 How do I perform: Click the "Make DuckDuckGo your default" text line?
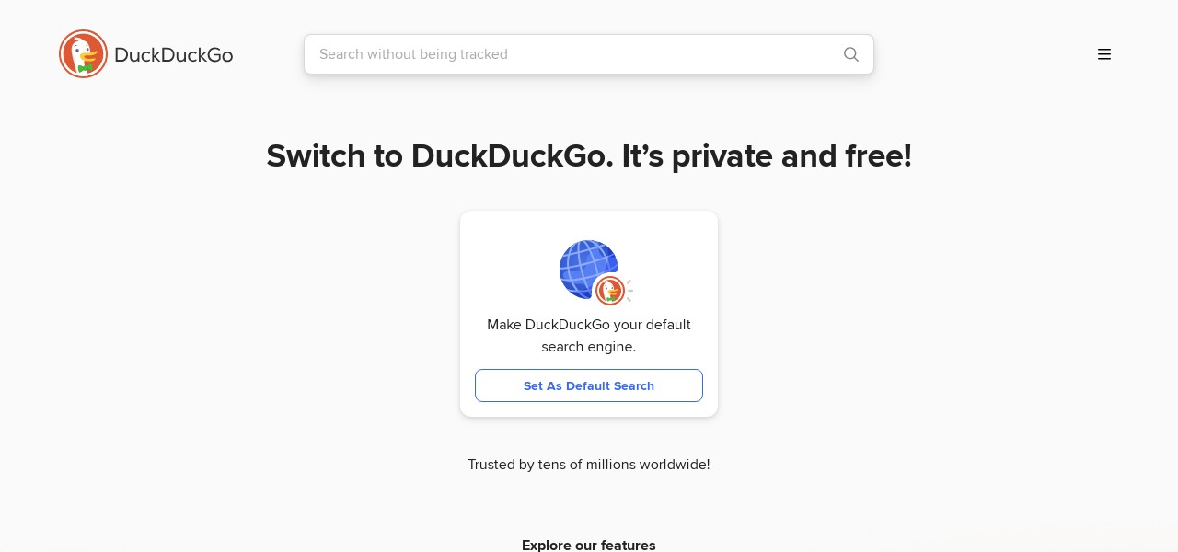(x=589, y=325)
